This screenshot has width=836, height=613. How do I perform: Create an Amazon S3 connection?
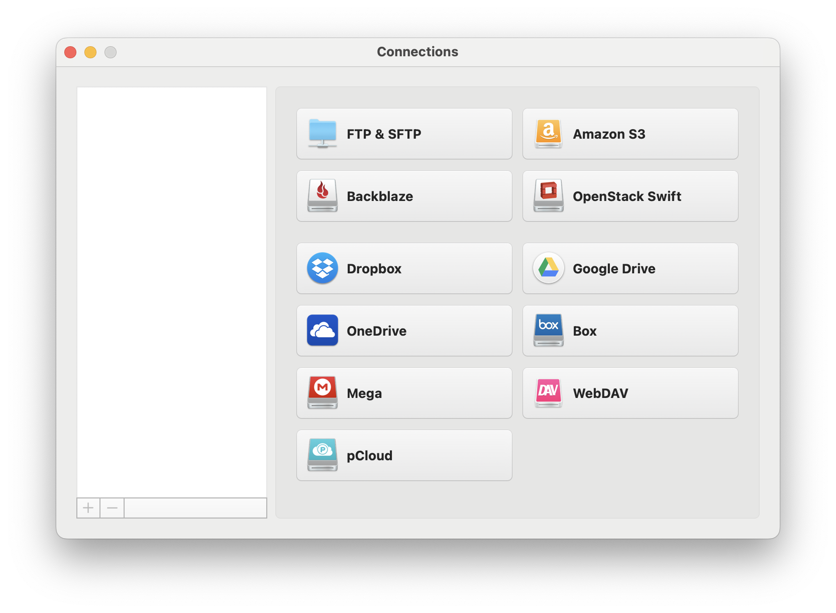[x=630, y=134]
